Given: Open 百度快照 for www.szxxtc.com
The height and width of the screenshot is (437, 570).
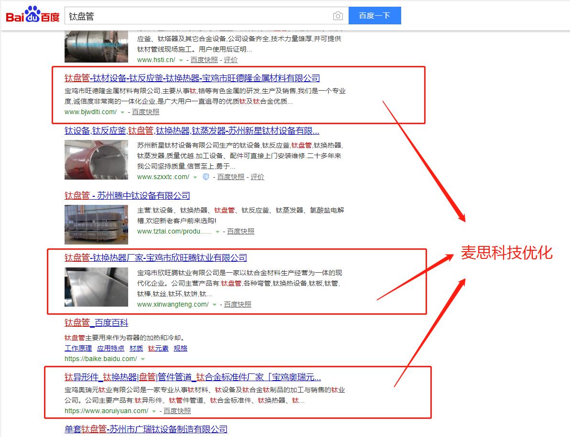Looking at the screenshot, I should [x=231, y=177].
